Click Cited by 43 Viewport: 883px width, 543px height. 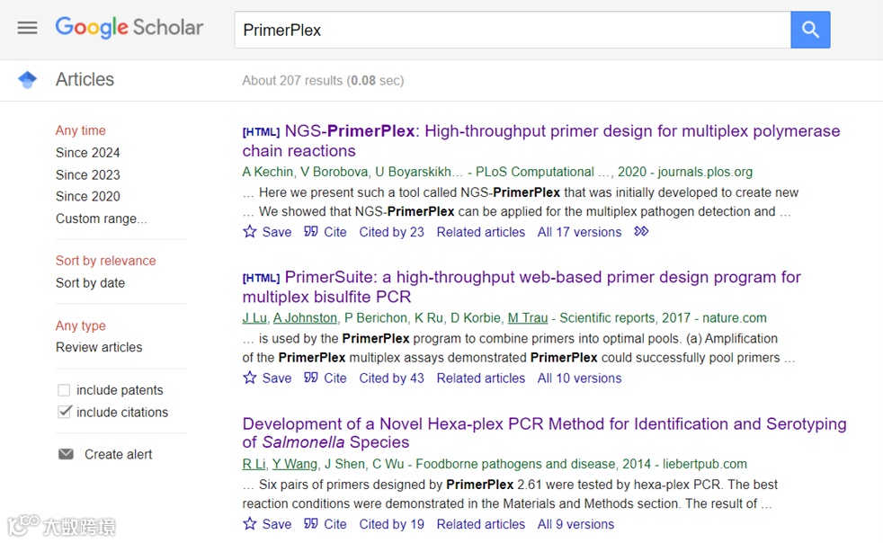[391, 378]
